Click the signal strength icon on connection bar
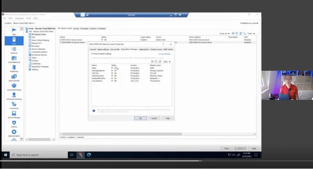This screenshot has width=313, height=169. tap(87, 15)
